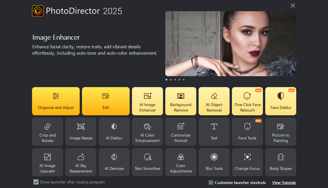Open the Blur Tools tile
This screenshot has height=188, width=328.
tap(214, 162)
